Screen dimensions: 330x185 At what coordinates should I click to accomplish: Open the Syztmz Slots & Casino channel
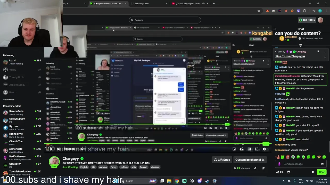tap(22, 128)
